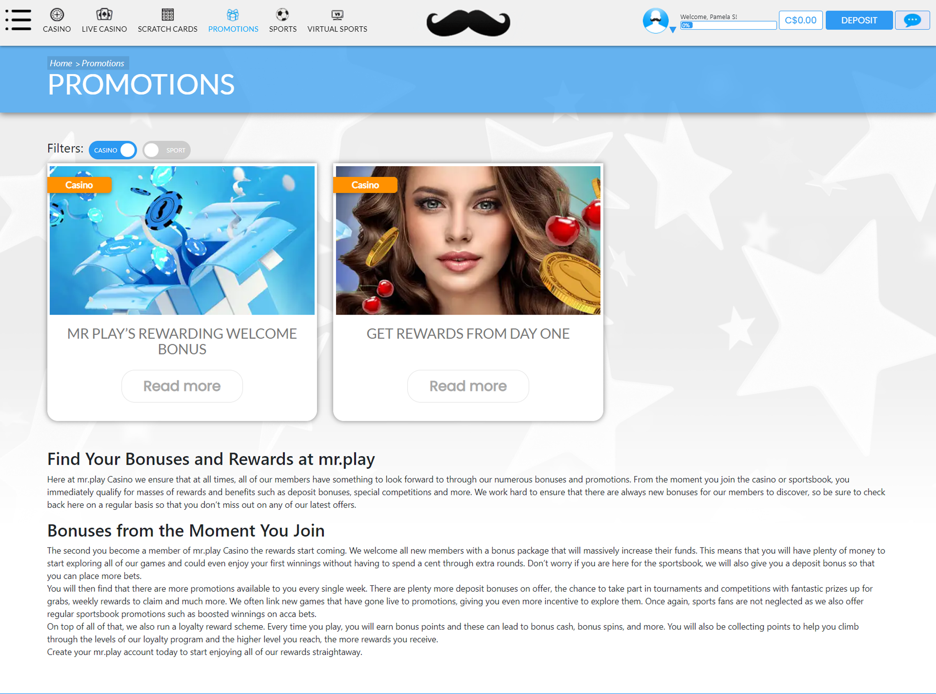936x694 pixels.
Task: Click the Live Casino cards icon
Action: (104, 15)
